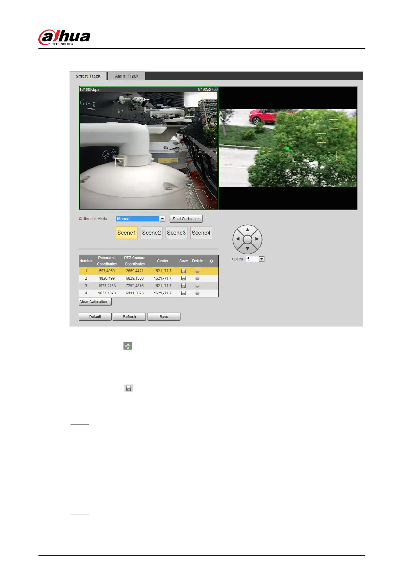Select Scene3
The image size is (404, 571).
tap(176, 233)
